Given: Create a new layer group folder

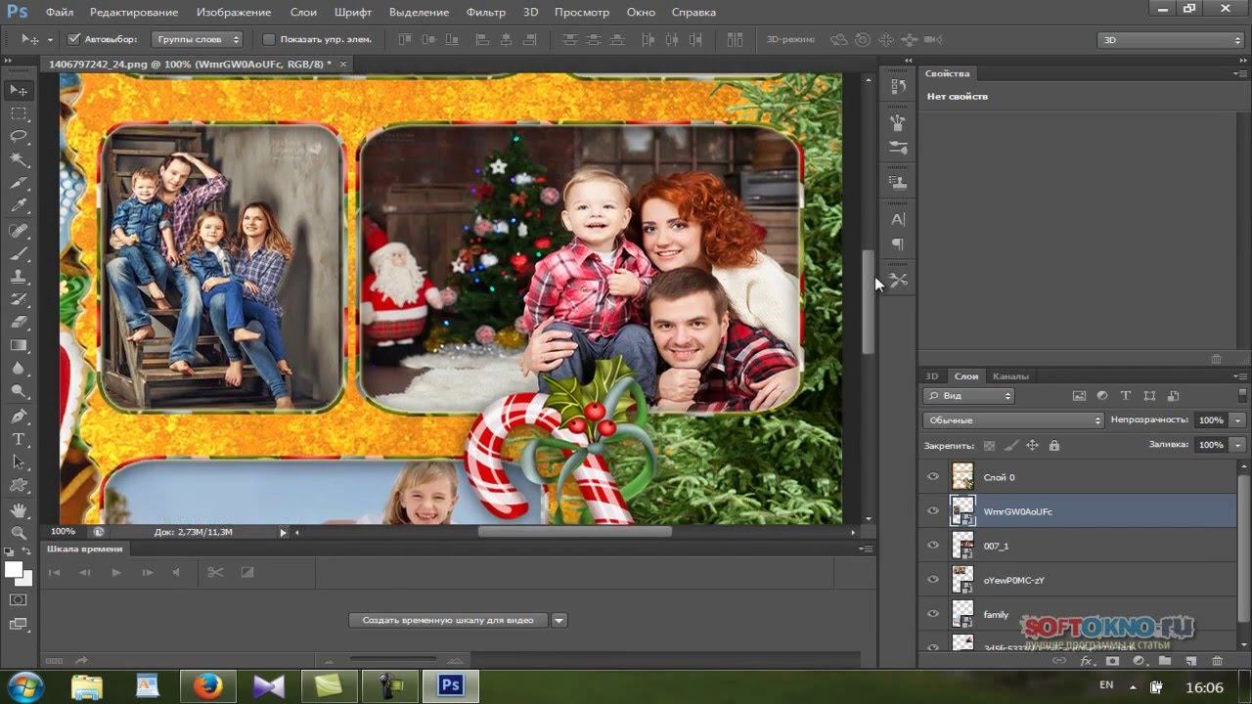Looking at the screenshot, I should tap(1165, 661).
